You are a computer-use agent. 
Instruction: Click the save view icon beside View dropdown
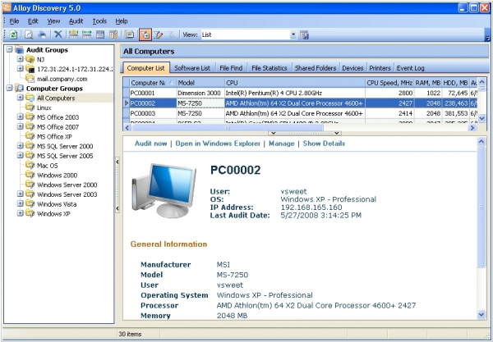(304, 34)
